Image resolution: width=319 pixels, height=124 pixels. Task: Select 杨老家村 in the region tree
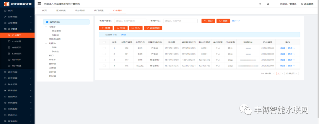pos(56,31)
